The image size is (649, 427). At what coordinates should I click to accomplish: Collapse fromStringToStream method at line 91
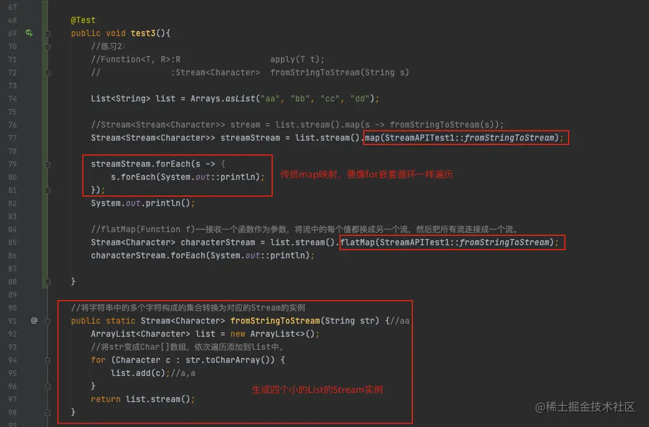point(47,321)
